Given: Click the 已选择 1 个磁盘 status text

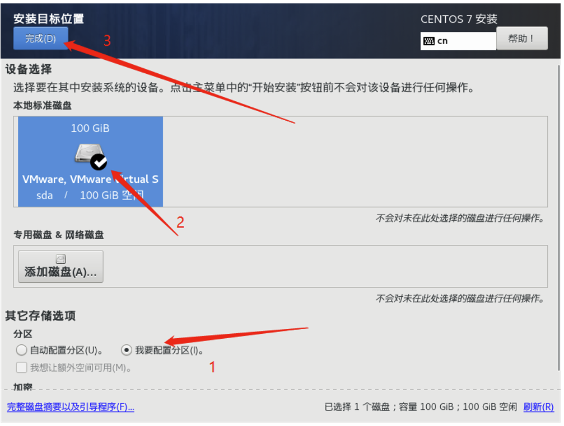Looking at the screenshot, I should 356,407.
